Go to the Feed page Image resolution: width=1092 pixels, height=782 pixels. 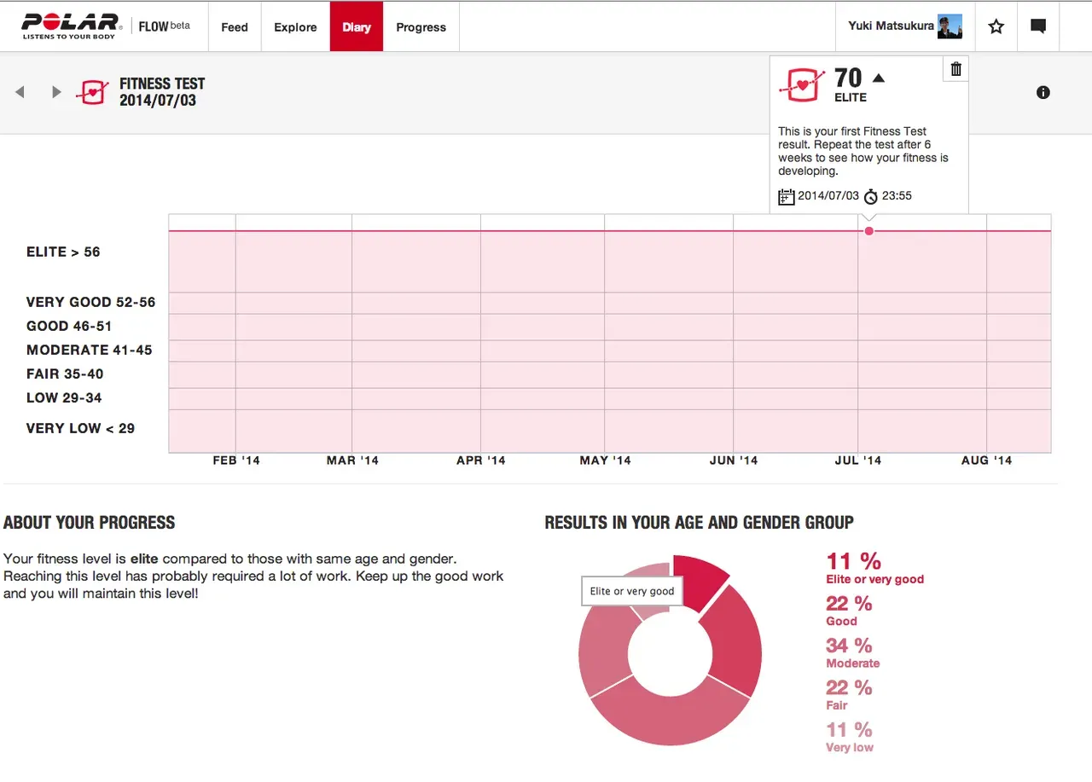tap(234, 26)
